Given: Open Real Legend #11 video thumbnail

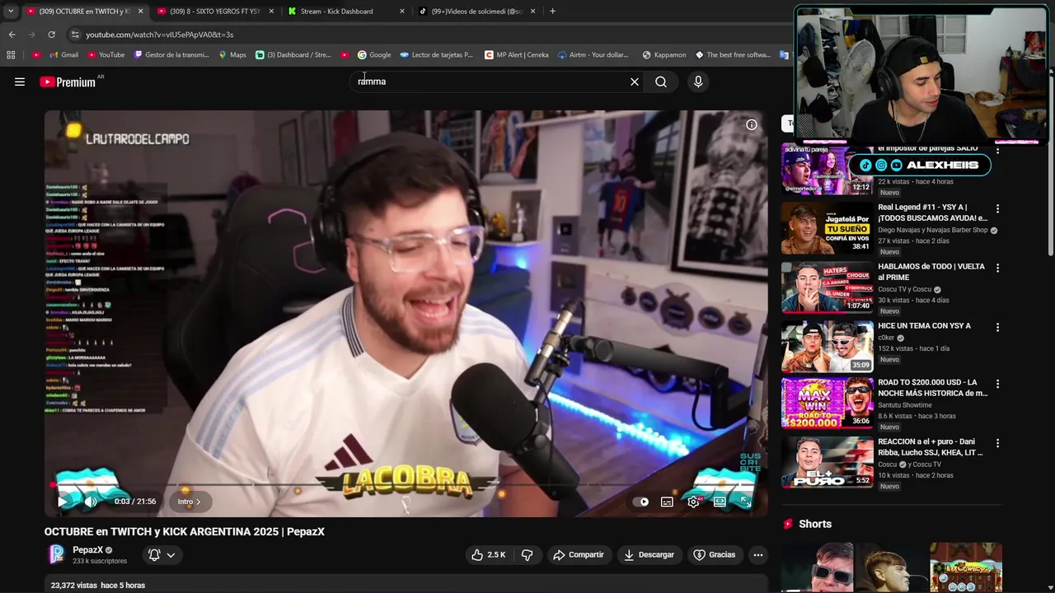Looking at the screenshot, I should pos(827,228).
